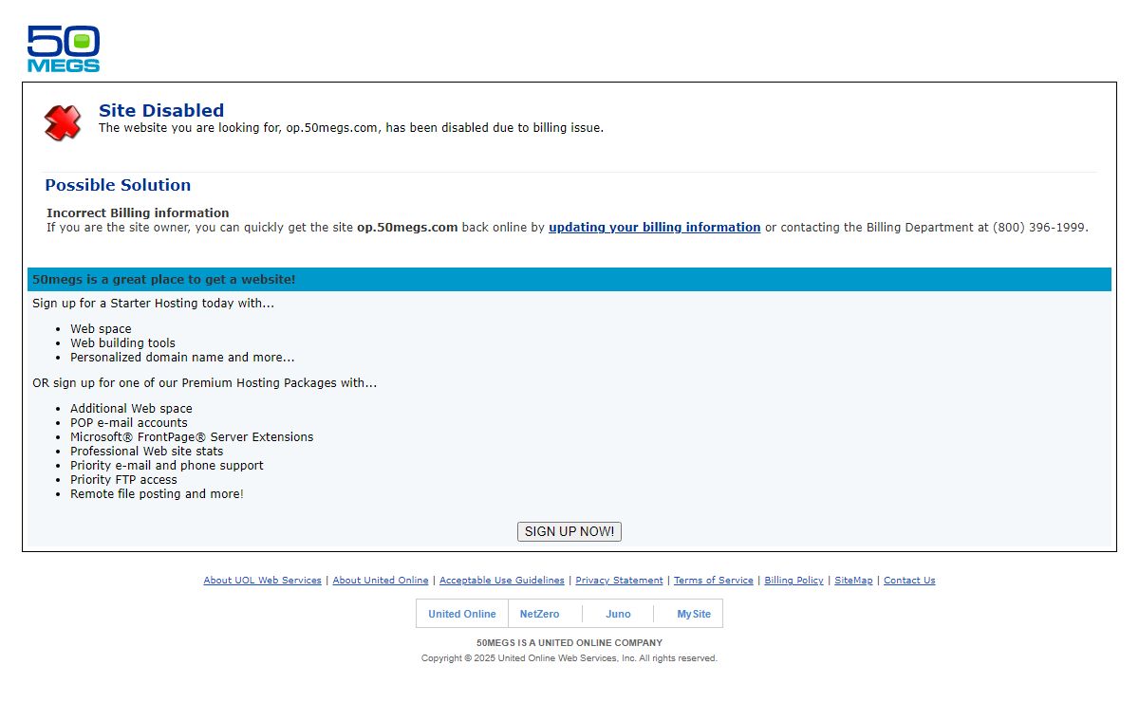Open About UOL Web Services link
Image resolution: width=1139 pixels, height=702 pixels.
click(263, 581)
